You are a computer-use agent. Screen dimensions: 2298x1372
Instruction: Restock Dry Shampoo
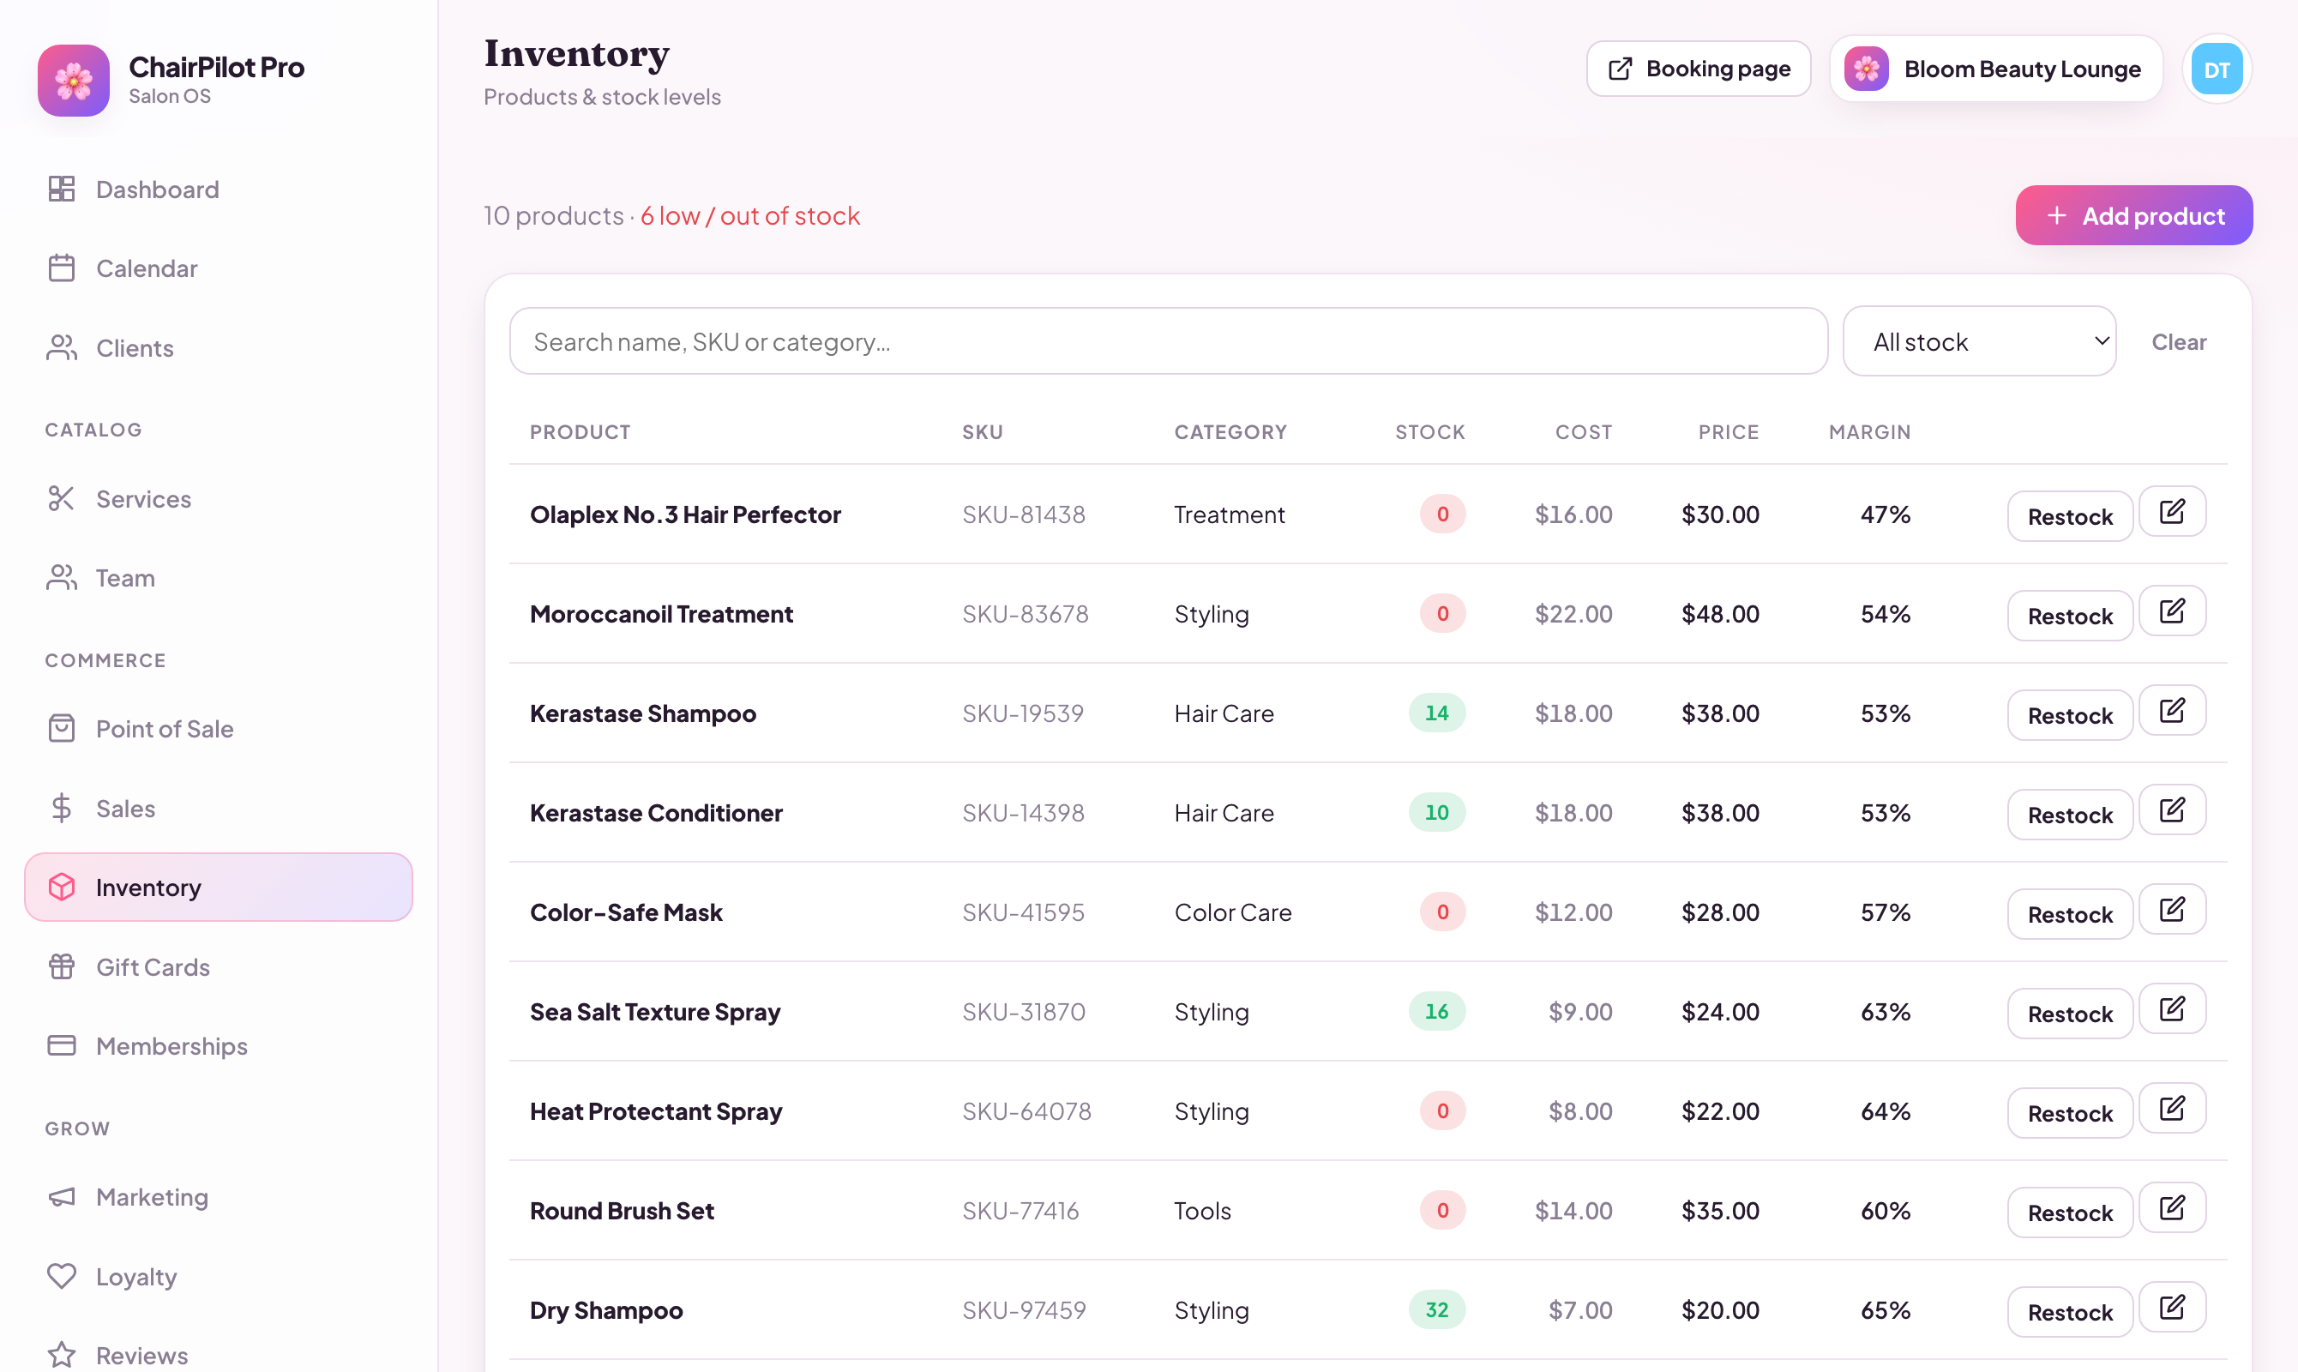2070,1312
